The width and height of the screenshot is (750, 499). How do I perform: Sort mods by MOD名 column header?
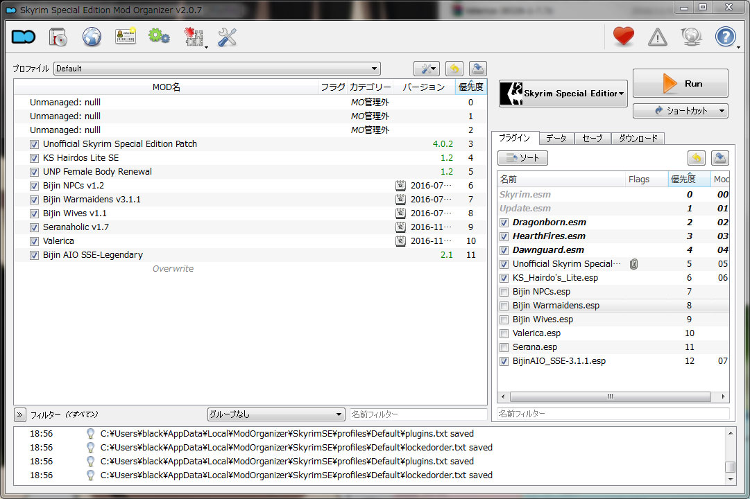[x=167, y=87]
